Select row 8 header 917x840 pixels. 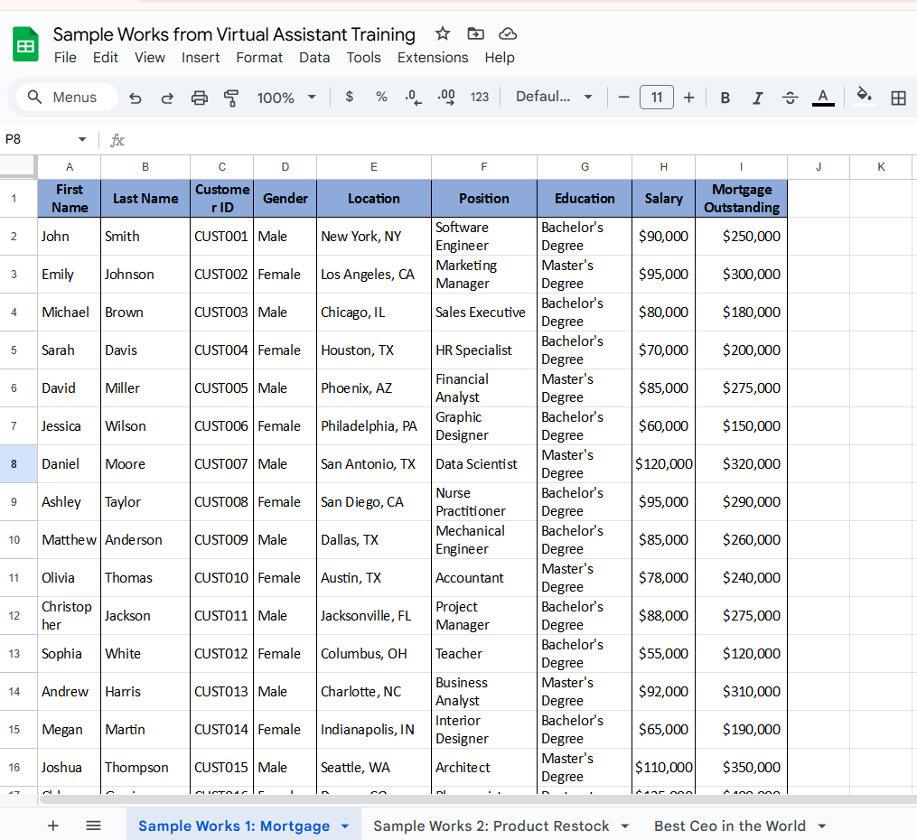tap(14, 464)
